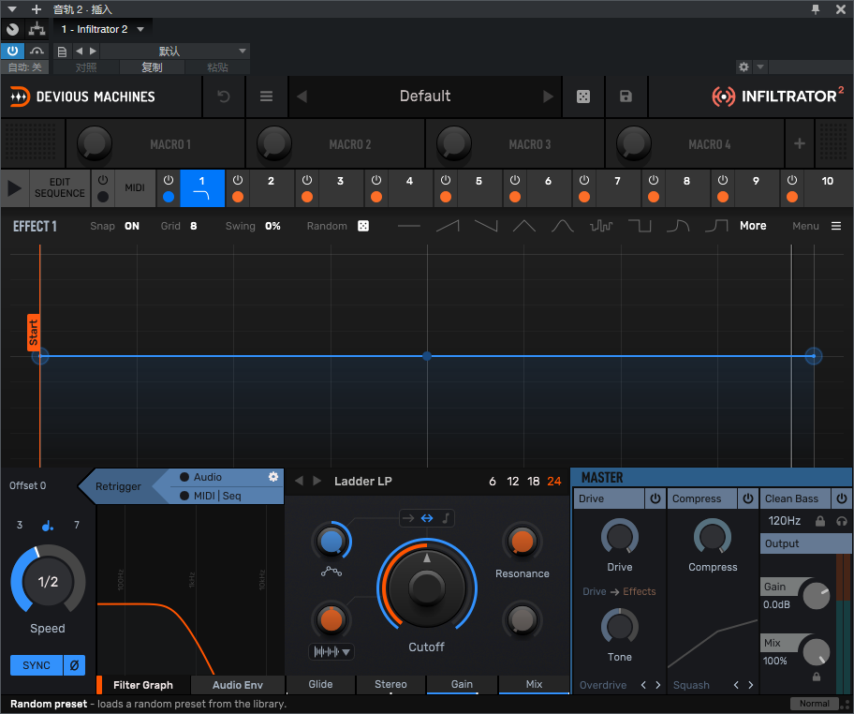Click bidirectional modulation arrow icon

(x=427, y=518)
